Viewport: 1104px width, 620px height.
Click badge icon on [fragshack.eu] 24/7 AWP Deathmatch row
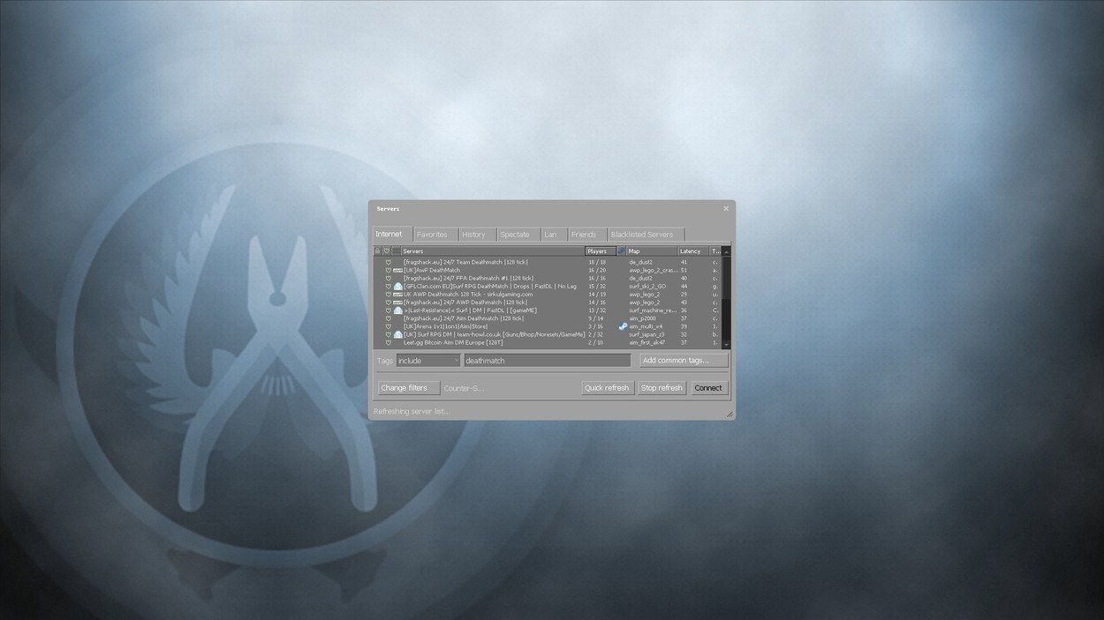397,303
